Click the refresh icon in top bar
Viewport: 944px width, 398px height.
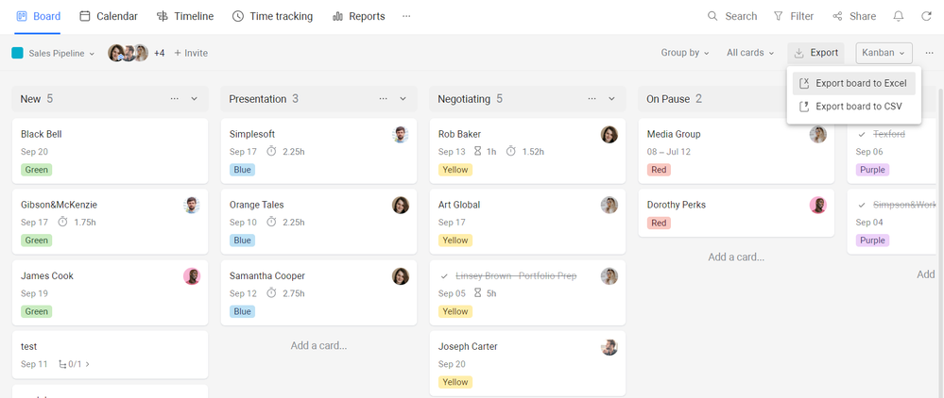926,16
